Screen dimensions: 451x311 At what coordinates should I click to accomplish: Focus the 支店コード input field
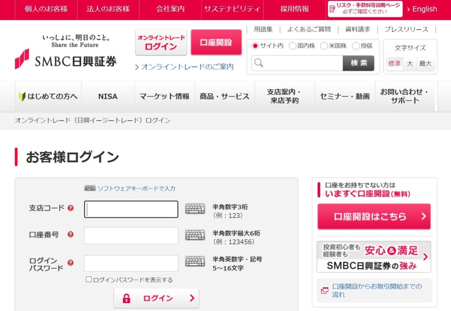pos(131,209)
